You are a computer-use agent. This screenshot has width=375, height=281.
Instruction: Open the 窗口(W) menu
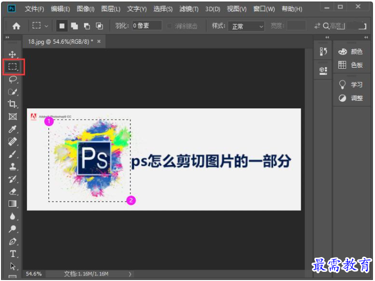(x=264, y=9)
